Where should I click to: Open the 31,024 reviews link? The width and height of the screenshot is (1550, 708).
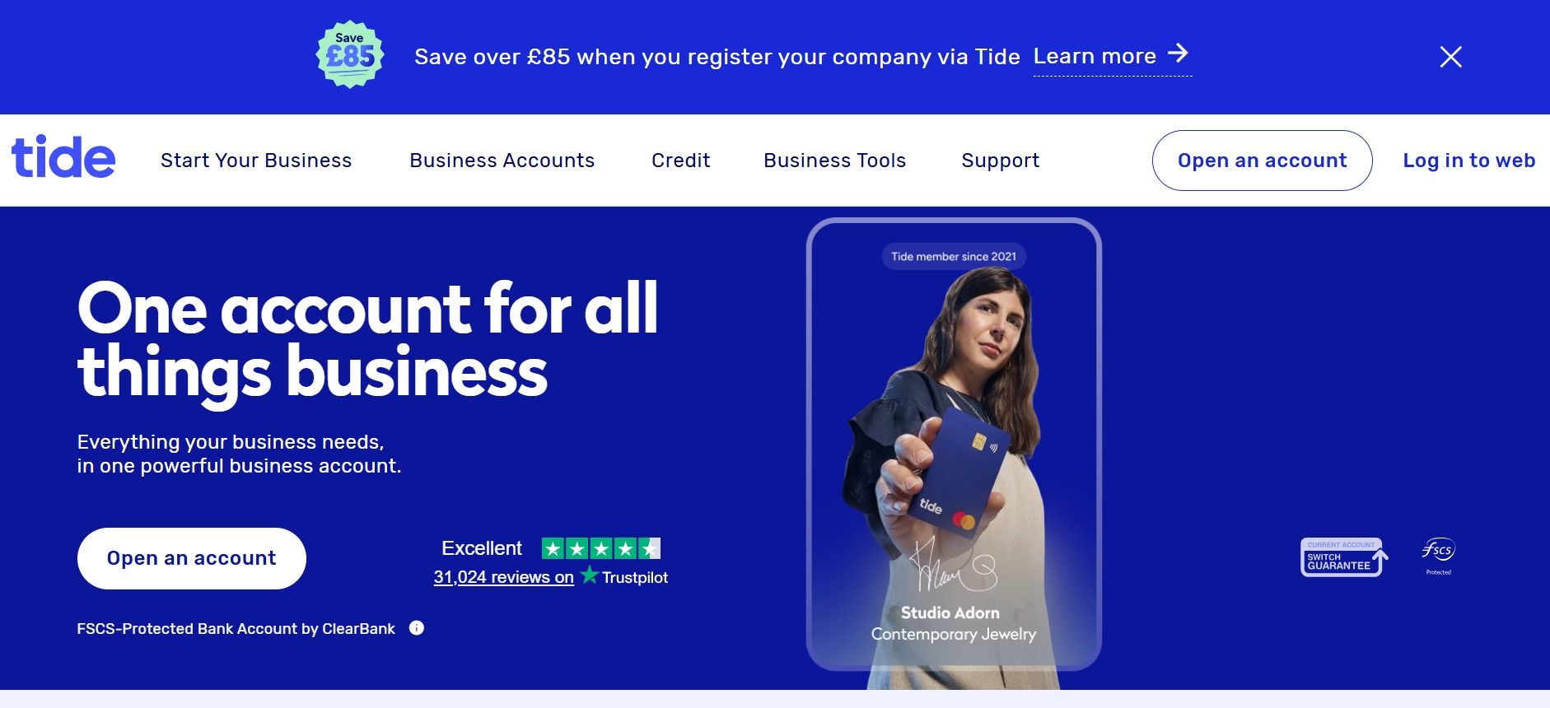click(504, 577)
